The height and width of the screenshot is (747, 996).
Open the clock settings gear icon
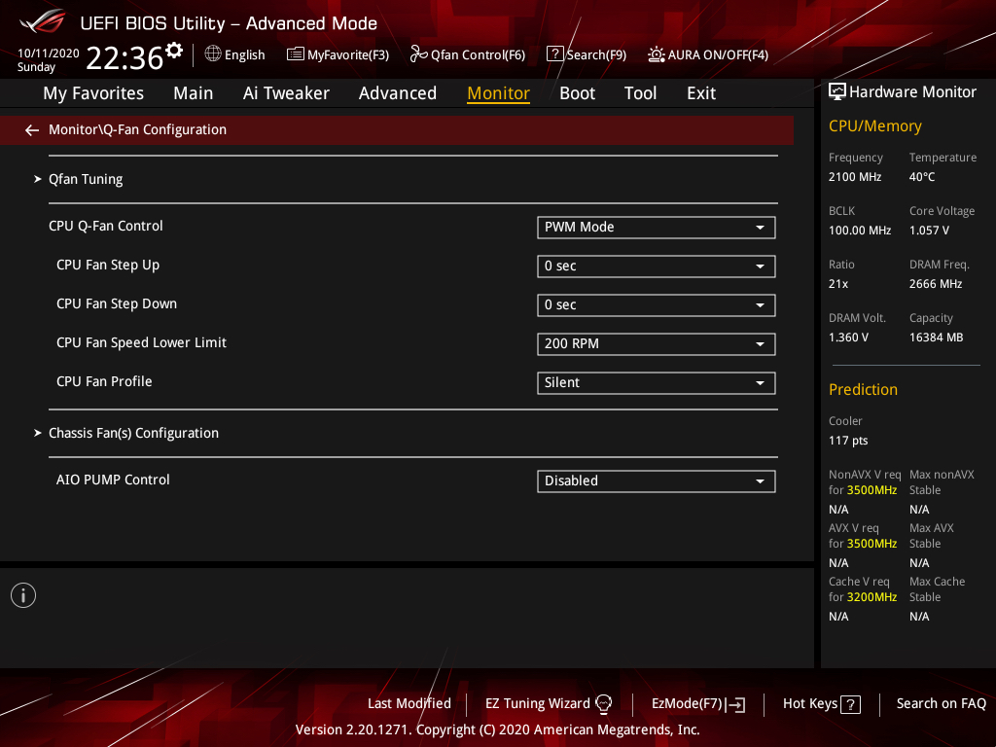pyautogui.click(x=174, y=50)
